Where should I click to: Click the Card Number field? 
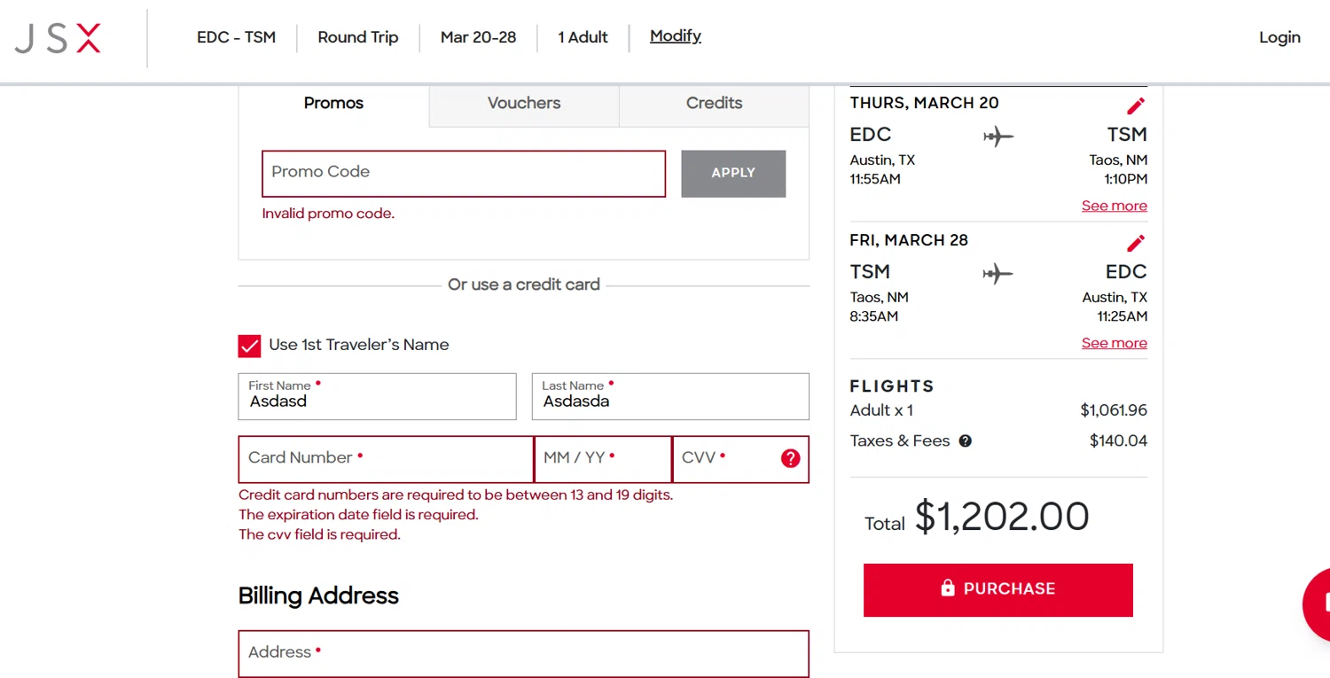(386, 459)
